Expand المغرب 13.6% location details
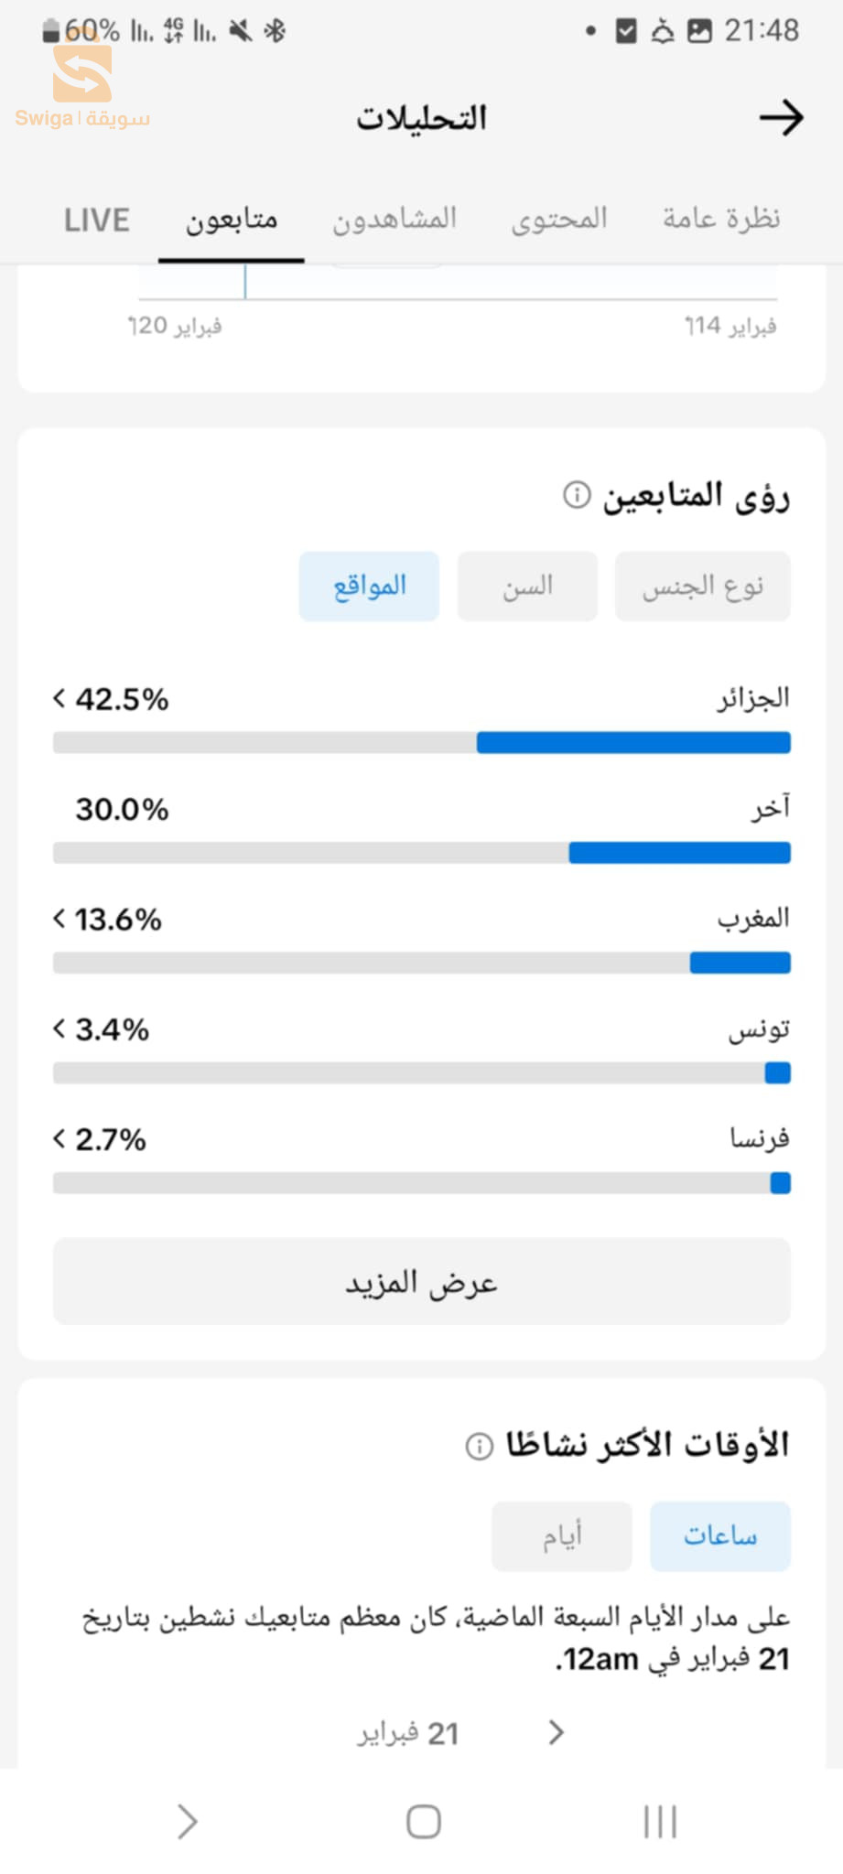843x1874 pixels. 60,919
